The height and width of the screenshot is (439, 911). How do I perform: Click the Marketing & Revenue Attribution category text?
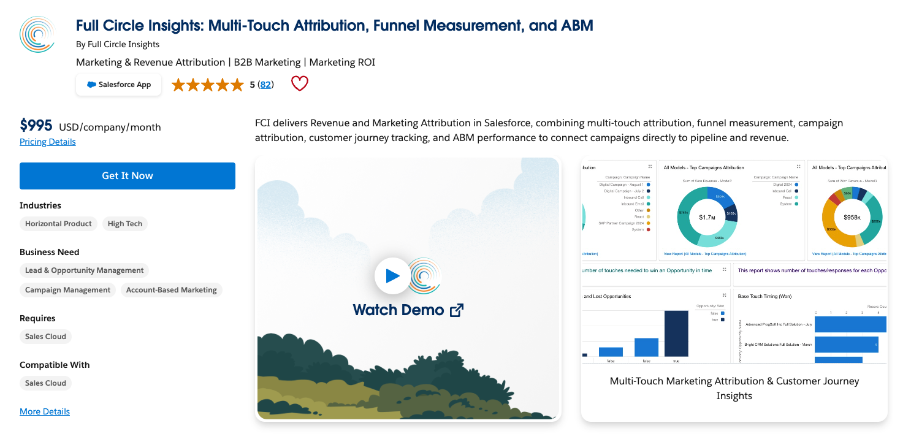coord(151,63)
